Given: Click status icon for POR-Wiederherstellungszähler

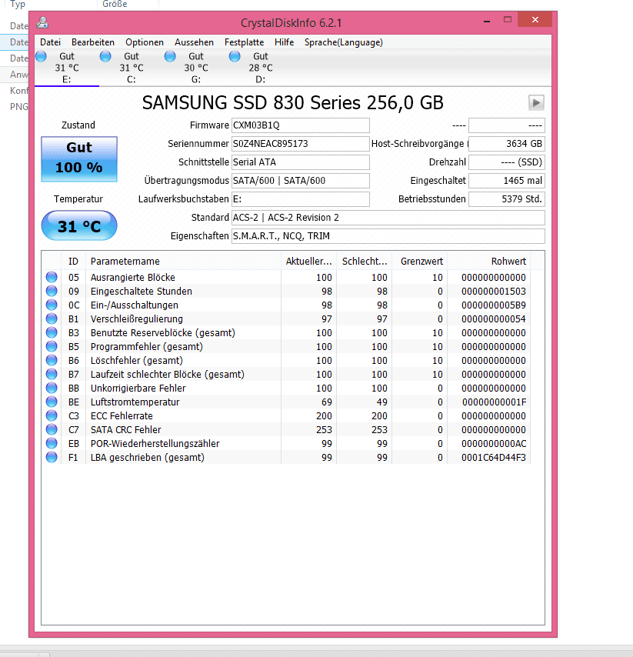Looking at the screenshot, I should pyautogui.click(x=52, y=443).
